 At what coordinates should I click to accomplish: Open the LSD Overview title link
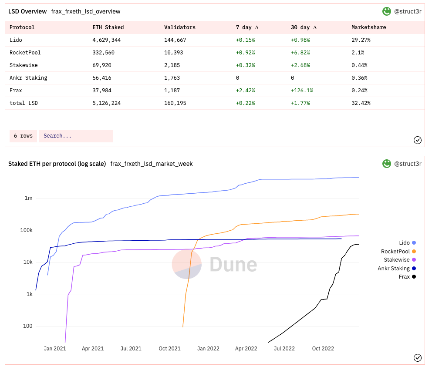[x=27, y=11]
